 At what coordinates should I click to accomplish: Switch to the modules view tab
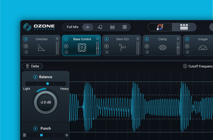[184, 27]
